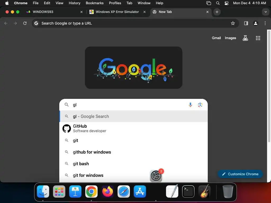This screenshot has height=203, width=271.
Task: Launch Firefox from the dock
Action: (107, 191)
